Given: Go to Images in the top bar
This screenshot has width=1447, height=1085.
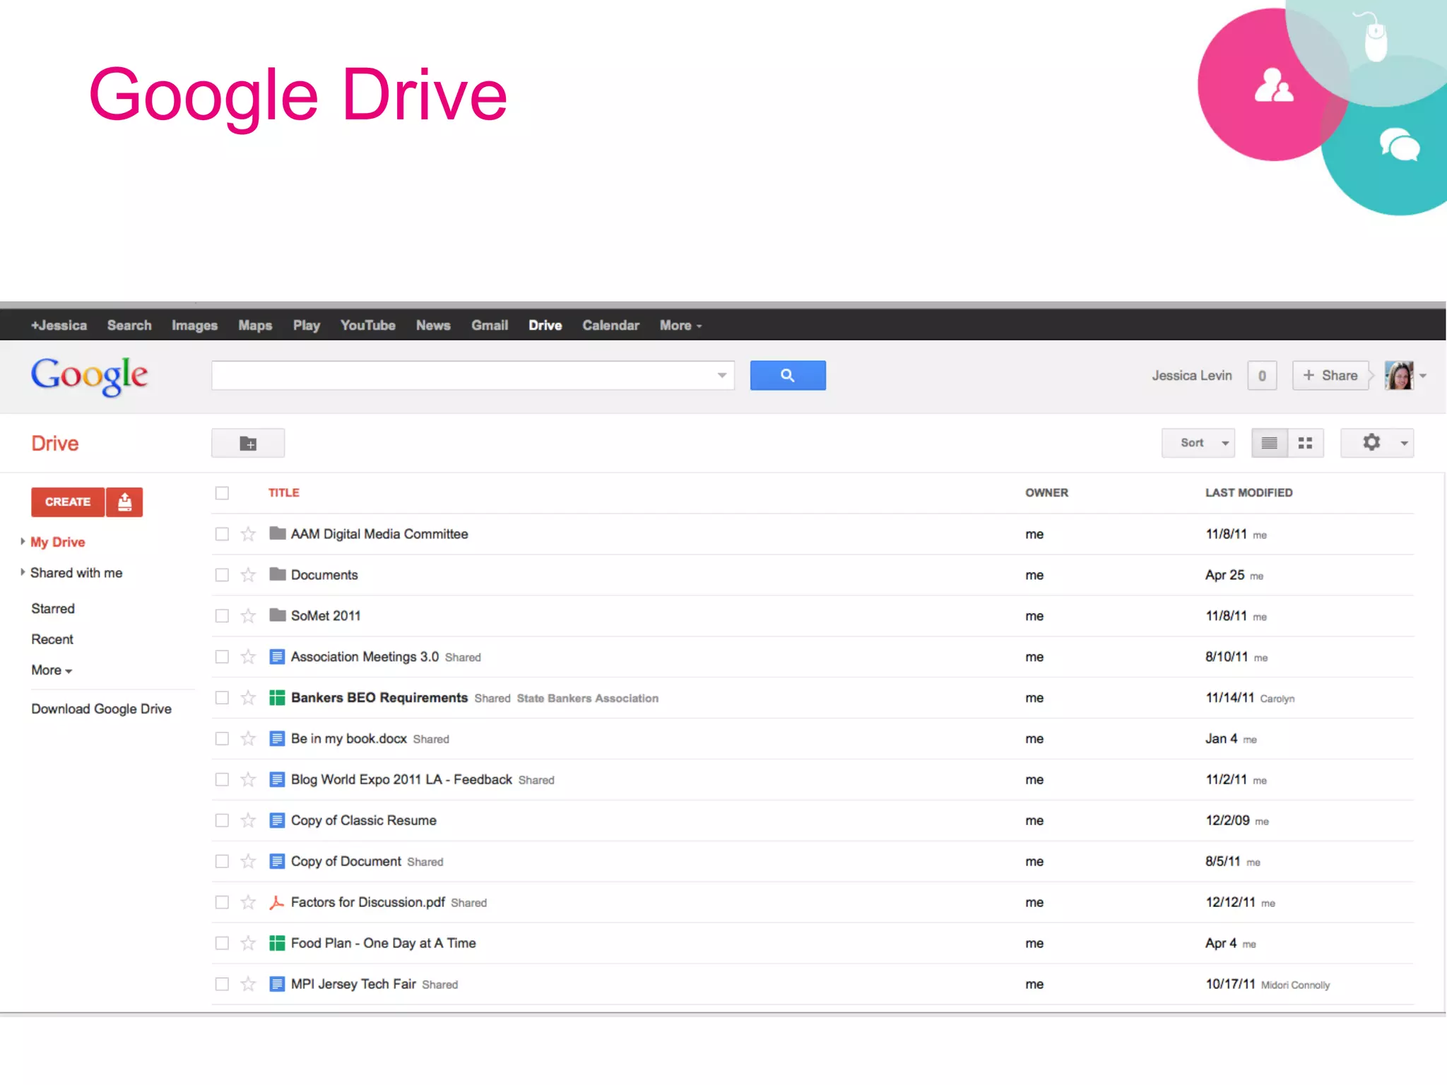Looking at the screenshot, I should (194, 326).
